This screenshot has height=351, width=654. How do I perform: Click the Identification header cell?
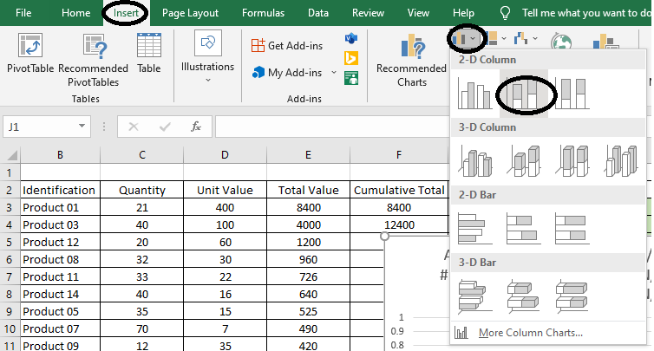pyautogui.click(x=60, y=190)
